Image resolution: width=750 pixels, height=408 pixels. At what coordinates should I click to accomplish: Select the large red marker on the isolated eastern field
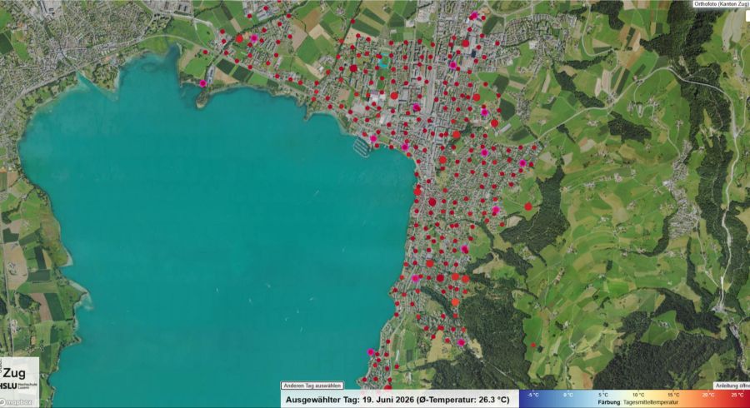(528, 206)
